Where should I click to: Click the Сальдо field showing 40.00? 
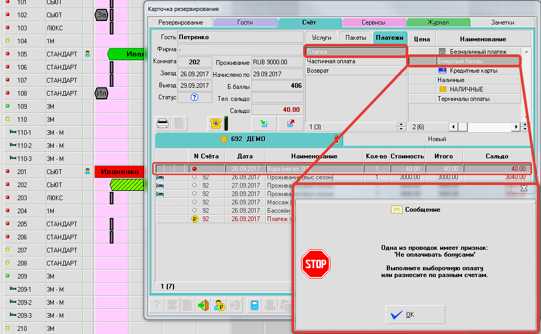point(277,110)
